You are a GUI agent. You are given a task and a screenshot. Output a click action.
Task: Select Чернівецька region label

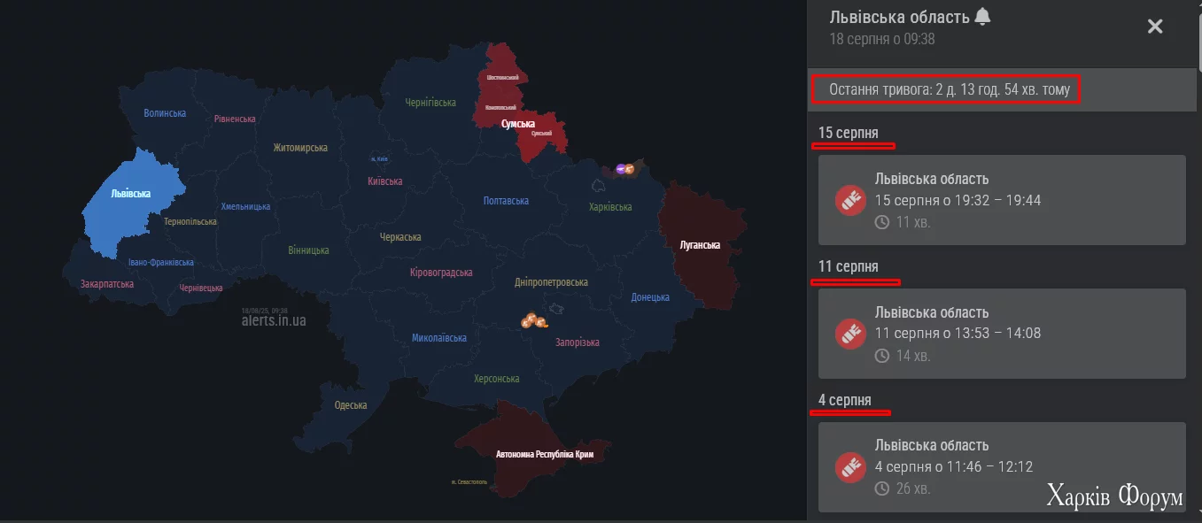point(201,288)
